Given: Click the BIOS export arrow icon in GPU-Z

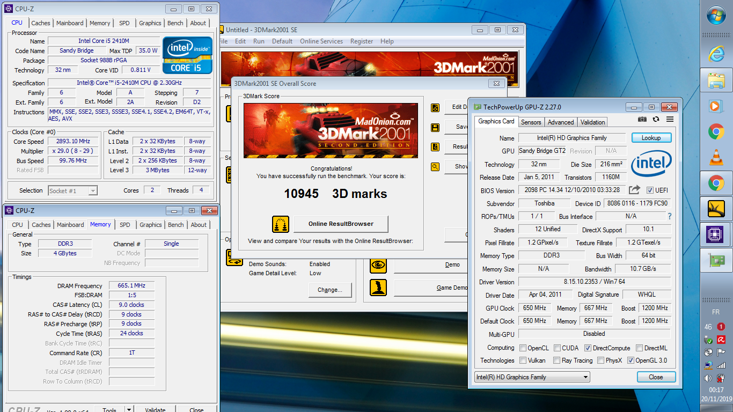Looking at the screenshot, I should point(635,190).
